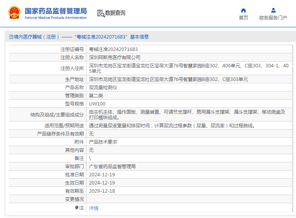296x218 pixels.
Task: Select the 变更情况 label
Action: (x=74, y=199)
